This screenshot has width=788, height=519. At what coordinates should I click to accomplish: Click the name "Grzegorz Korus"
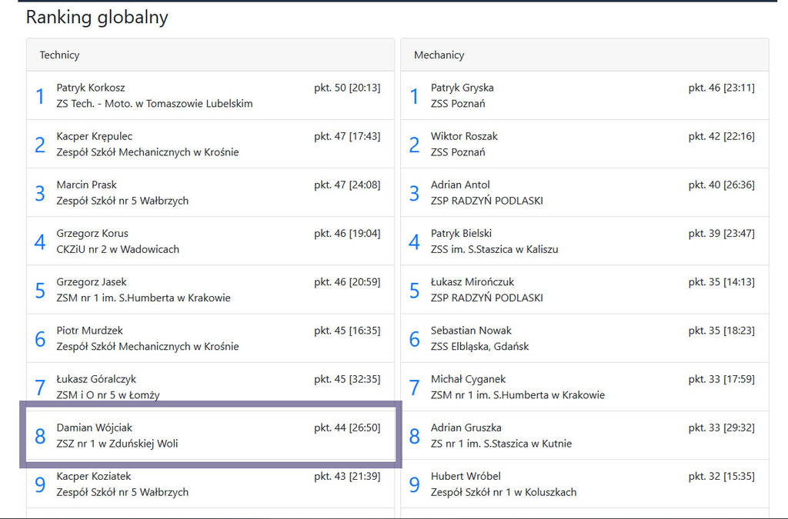coord(92,234)
